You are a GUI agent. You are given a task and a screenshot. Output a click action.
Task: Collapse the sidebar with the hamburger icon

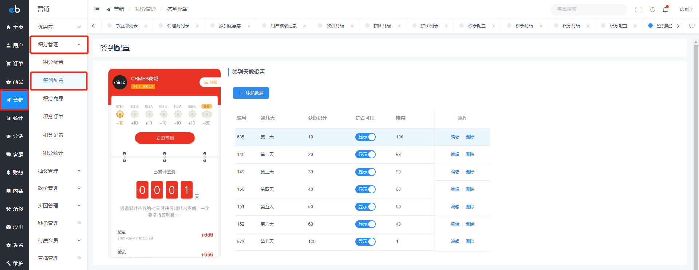coord(96,9)
